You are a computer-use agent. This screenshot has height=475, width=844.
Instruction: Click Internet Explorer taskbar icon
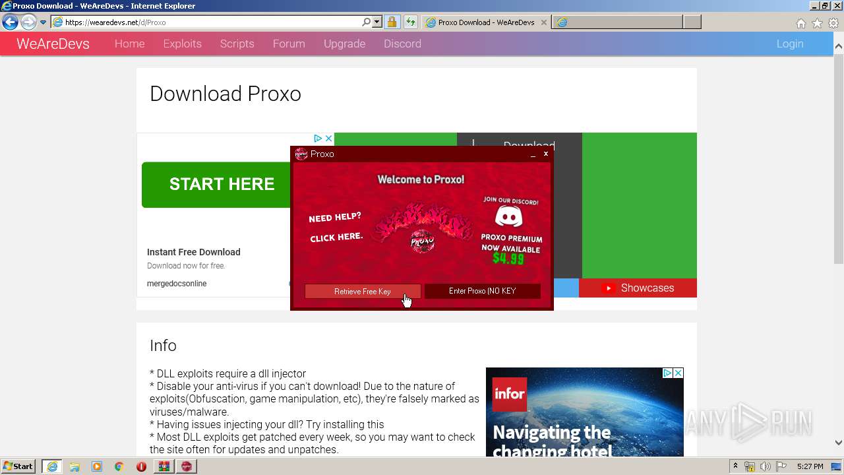coord(51,466)
